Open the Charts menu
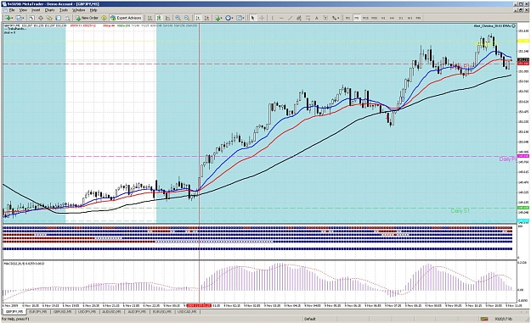 pos(50,10)
